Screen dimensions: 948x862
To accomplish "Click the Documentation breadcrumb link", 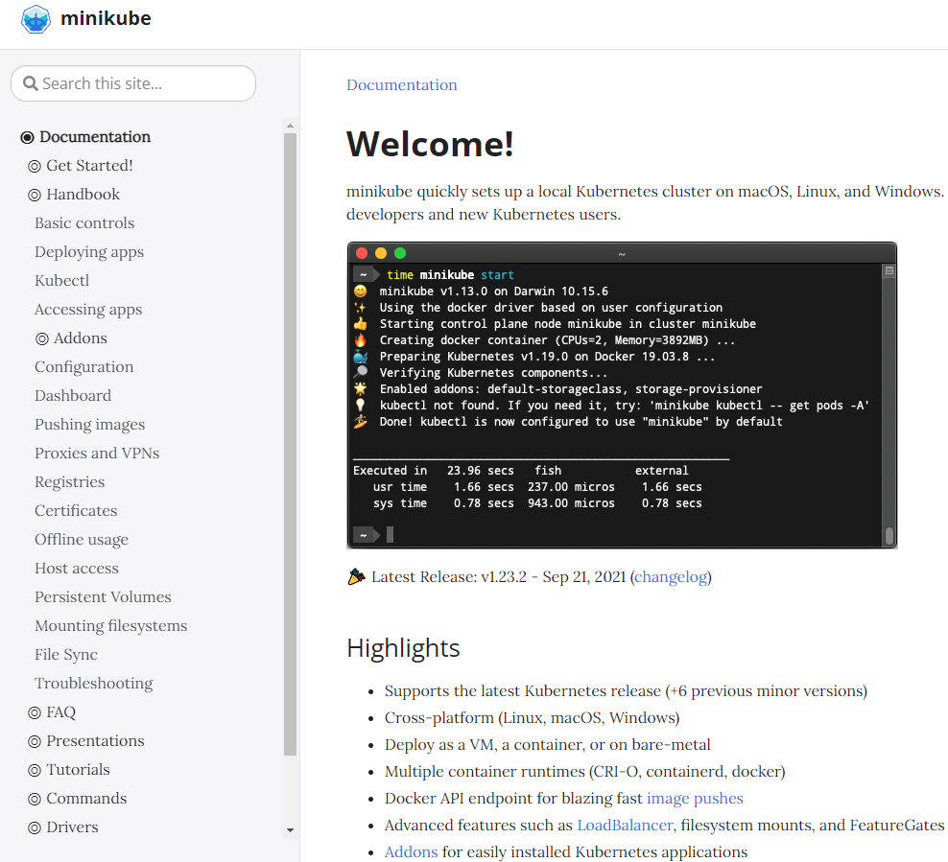I will (401, 84).
